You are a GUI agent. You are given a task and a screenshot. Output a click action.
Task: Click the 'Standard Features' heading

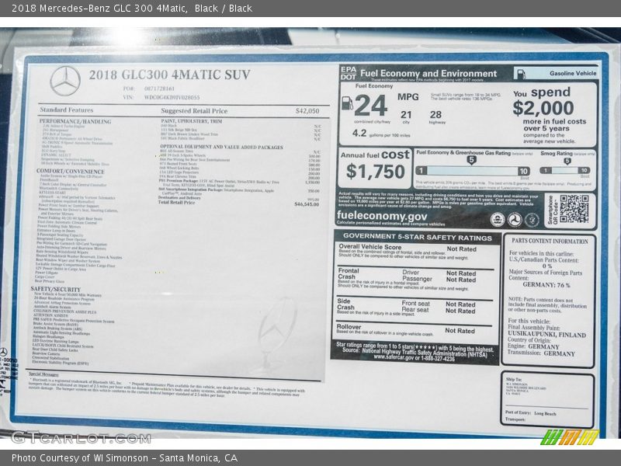click(67, 110)
